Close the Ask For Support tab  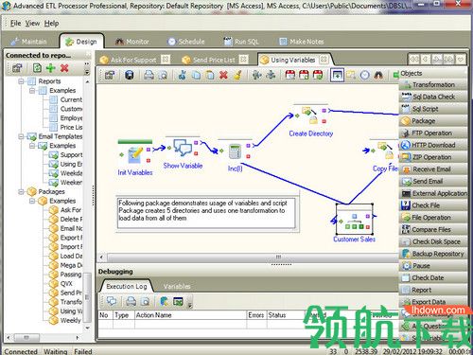coord(166,60)
